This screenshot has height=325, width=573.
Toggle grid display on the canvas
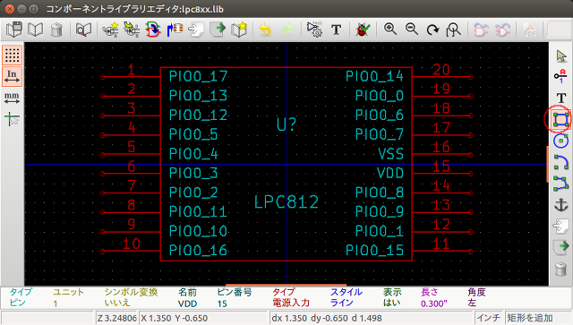point(12,56)
